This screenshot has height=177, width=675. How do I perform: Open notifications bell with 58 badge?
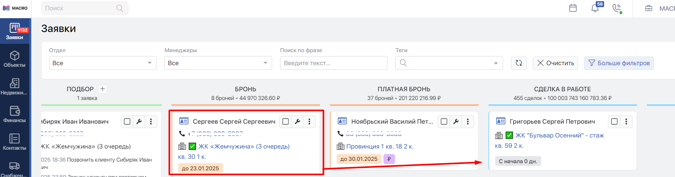point(595,8)
